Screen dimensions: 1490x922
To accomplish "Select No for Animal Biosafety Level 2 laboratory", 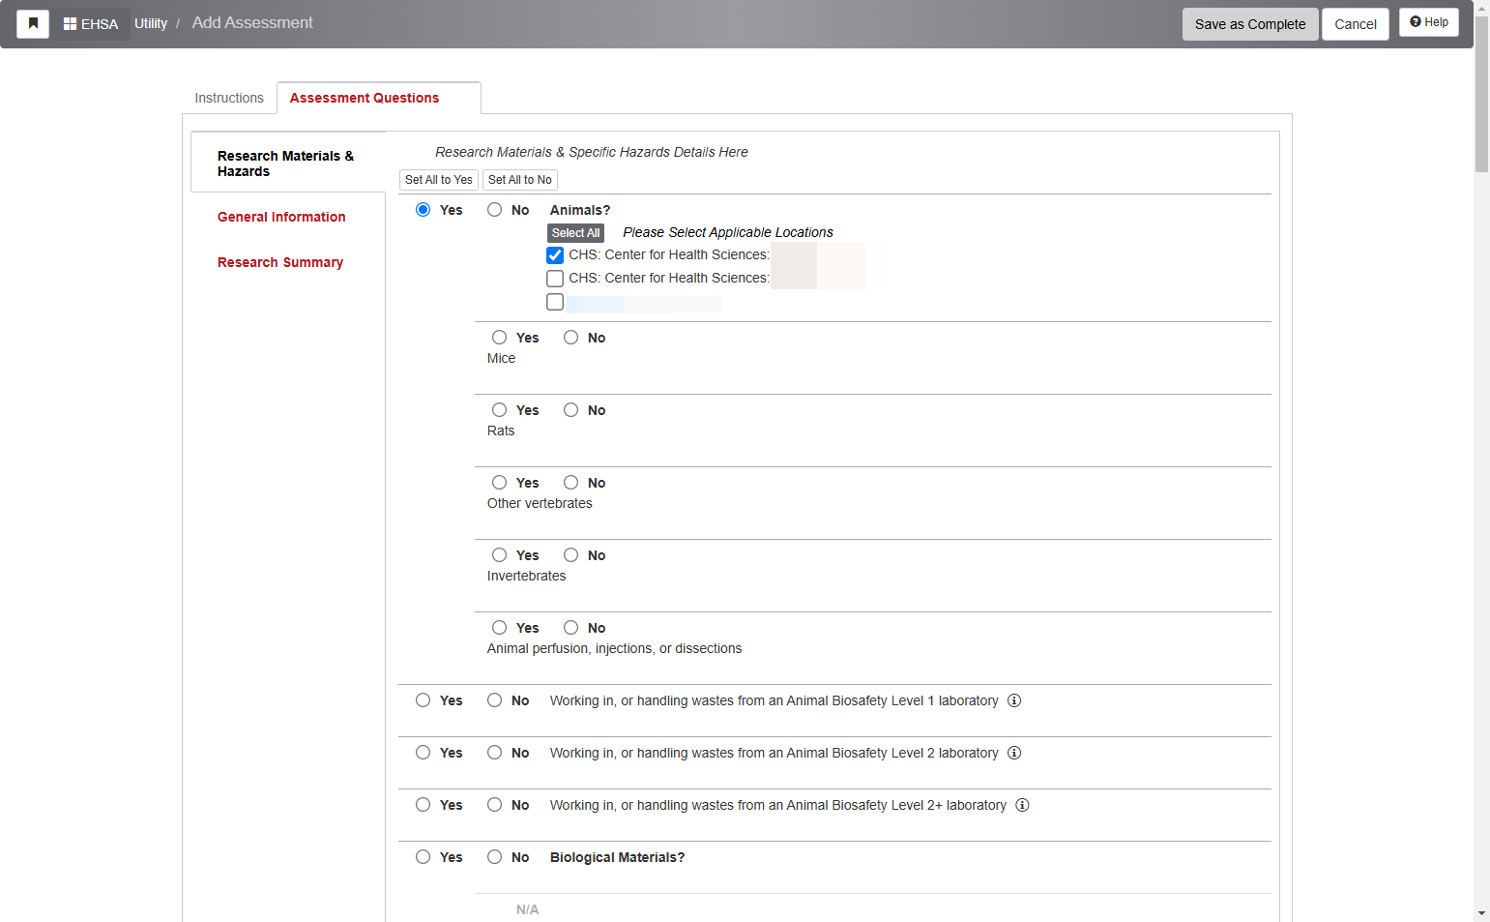I will pyautogui.click(x=494, y=753).
